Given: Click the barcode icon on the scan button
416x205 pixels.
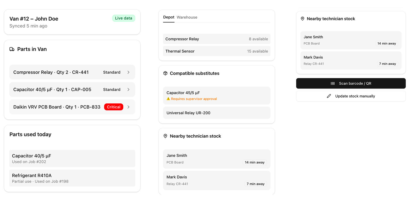Looking at the screenshot, I should tap(333, 83).
